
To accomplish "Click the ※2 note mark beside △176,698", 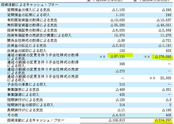I will (x=147, y=57).
